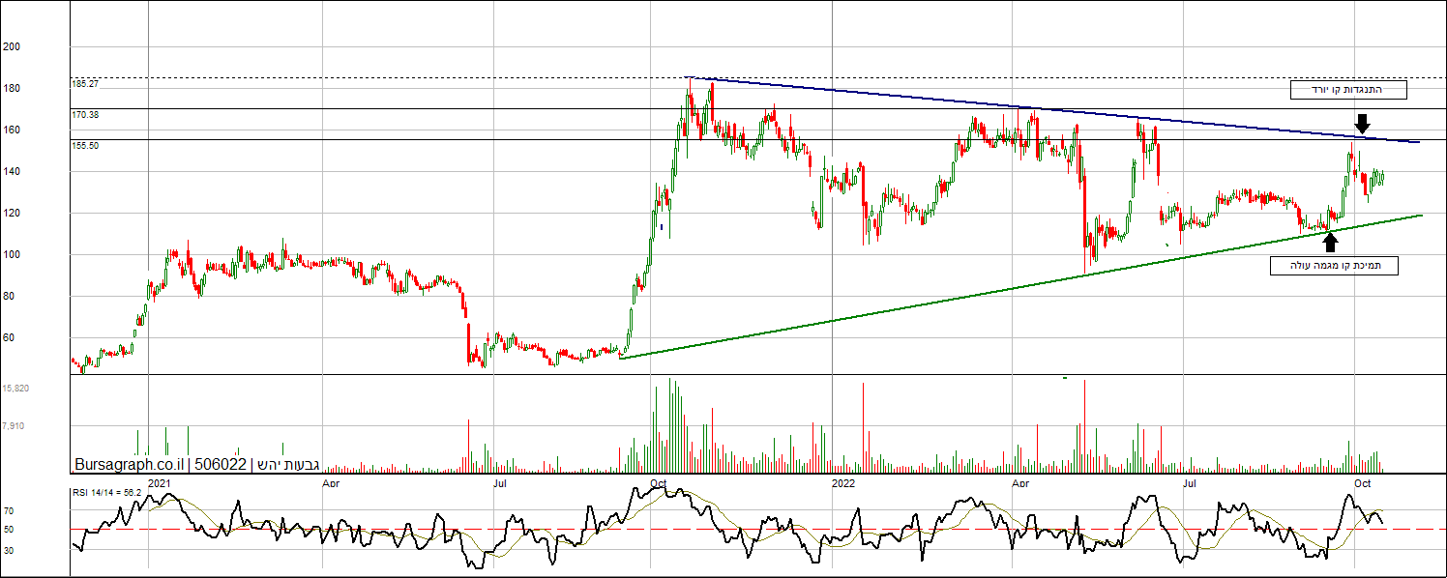Viewport: 1447px width, 578px height.
Task: Click the 200 price axis label
Action: tap(12, 46)
